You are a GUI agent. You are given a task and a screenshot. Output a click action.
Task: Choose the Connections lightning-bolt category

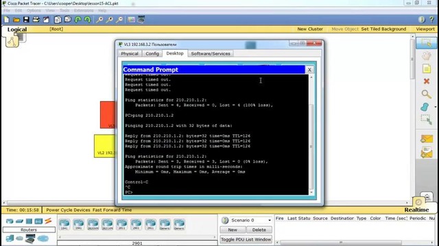point(48,221)
